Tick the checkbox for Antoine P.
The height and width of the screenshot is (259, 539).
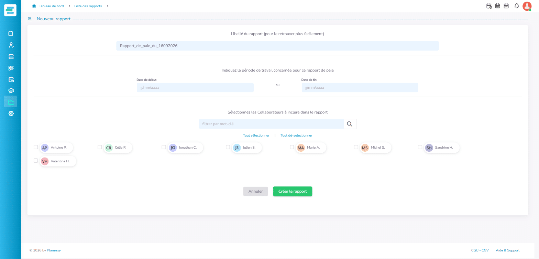[36, 147]
